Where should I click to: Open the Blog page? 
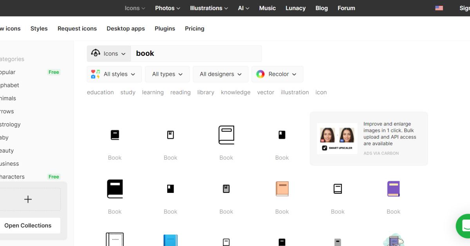click(322, 8)
